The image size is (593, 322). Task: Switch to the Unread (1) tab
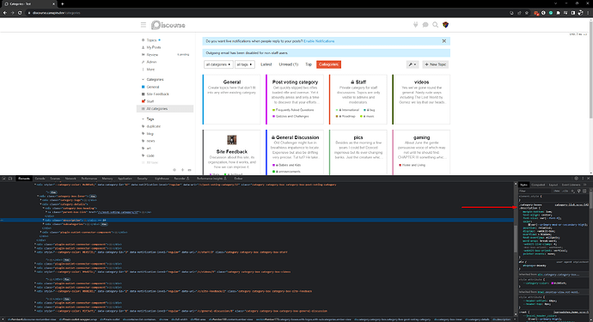coord(289,64)
